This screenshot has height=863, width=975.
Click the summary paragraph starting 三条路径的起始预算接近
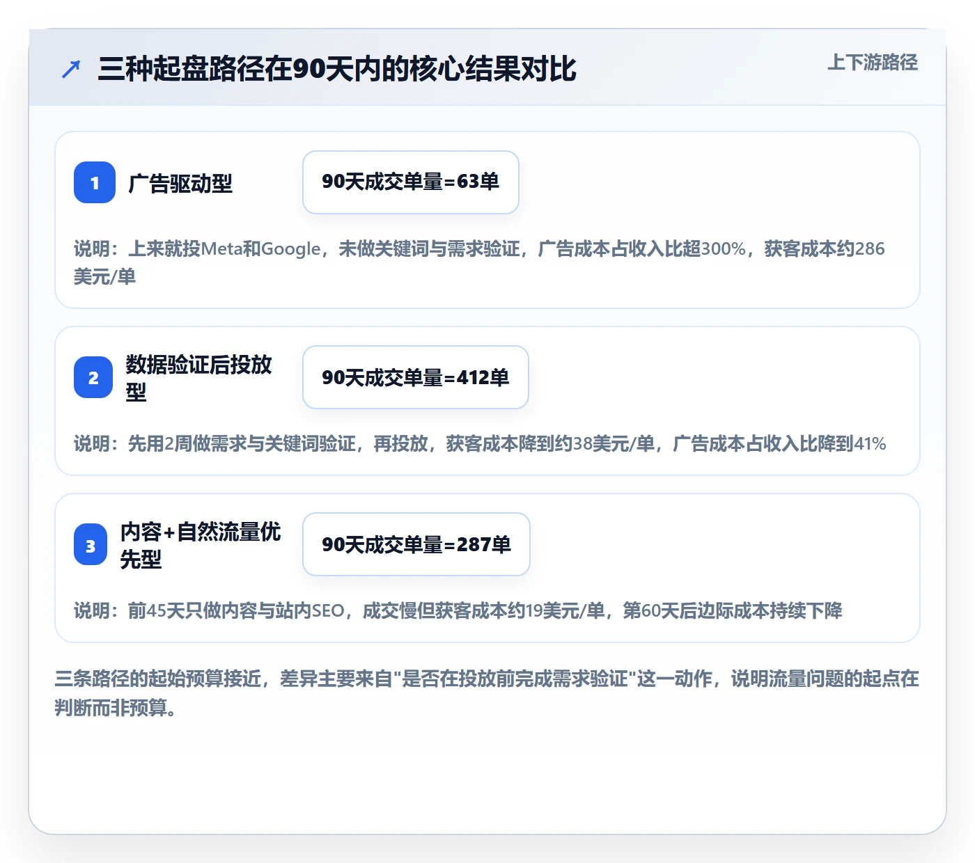(487, 692)
